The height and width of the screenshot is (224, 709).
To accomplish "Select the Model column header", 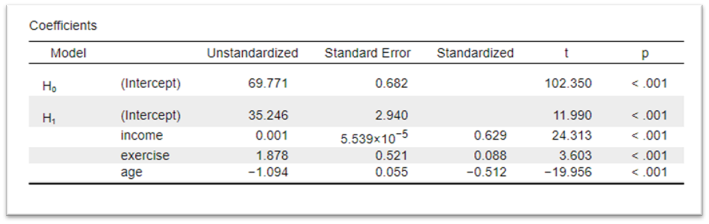I will (x=68, y=53).
